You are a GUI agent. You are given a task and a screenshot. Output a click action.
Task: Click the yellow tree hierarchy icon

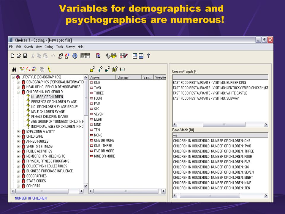point(49,70)
